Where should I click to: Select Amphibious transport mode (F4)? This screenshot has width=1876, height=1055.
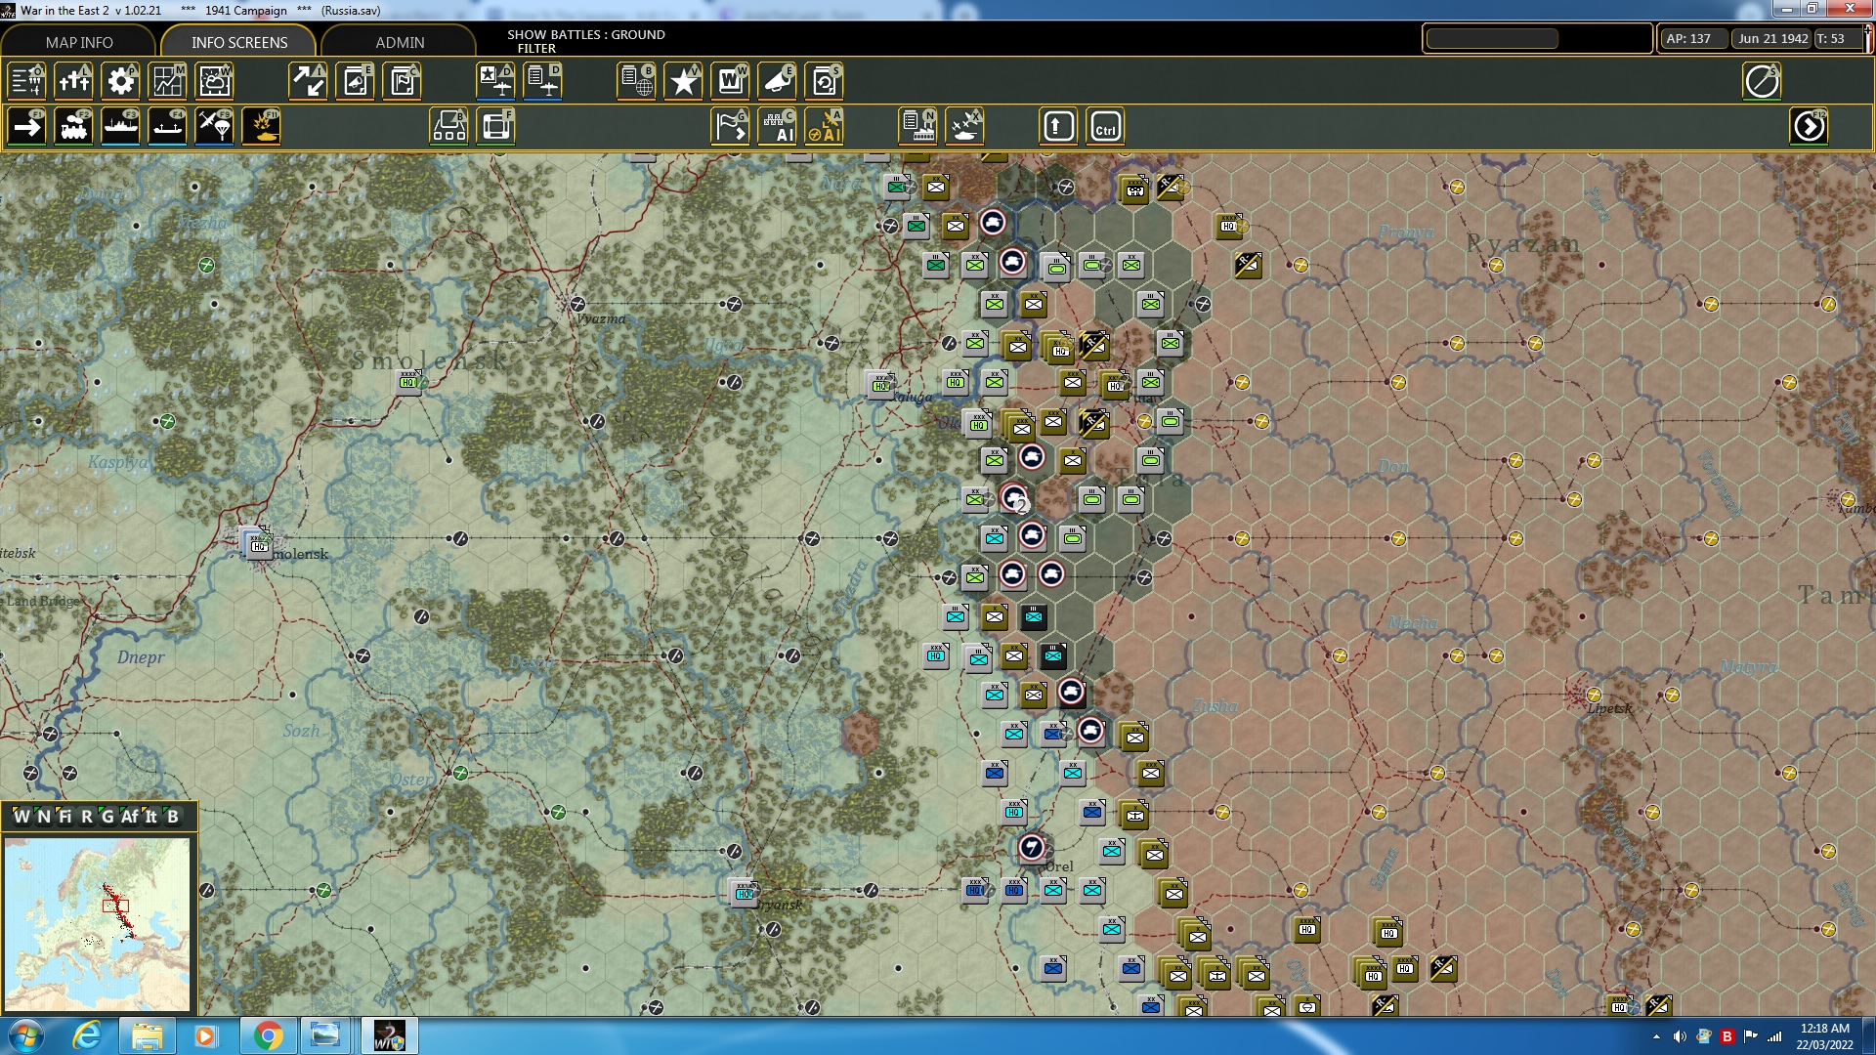167,126
